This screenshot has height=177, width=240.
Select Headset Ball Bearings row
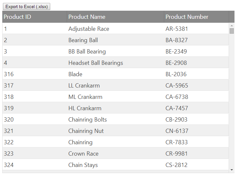pos(96,63)
